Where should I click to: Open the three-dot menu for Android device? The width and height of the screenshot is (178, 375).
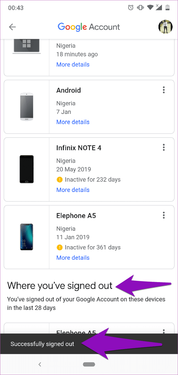click(164, 90)
